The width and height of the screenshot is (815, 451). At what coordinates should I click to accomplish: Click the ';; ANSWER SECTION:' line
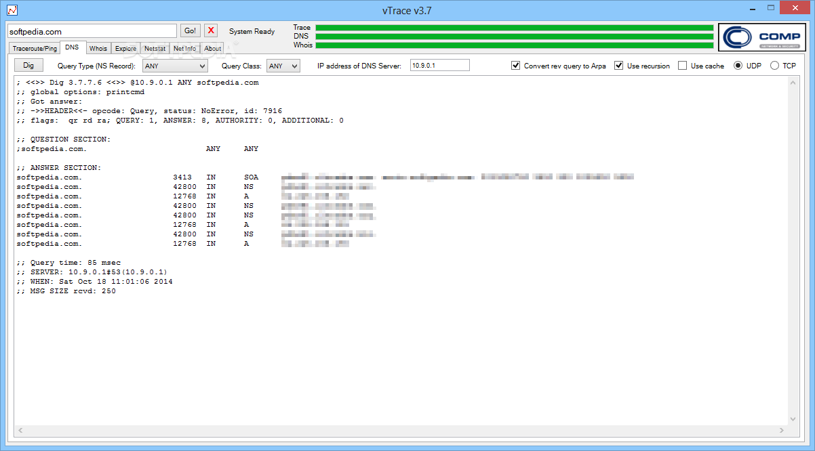point(59,168)
